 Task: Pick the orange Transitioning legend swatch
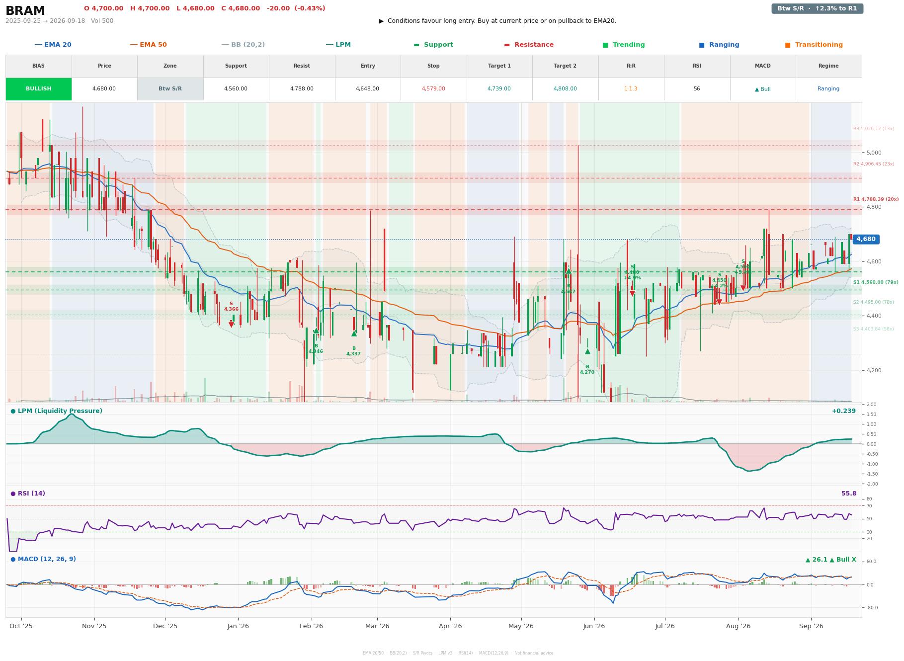point(788,45)
